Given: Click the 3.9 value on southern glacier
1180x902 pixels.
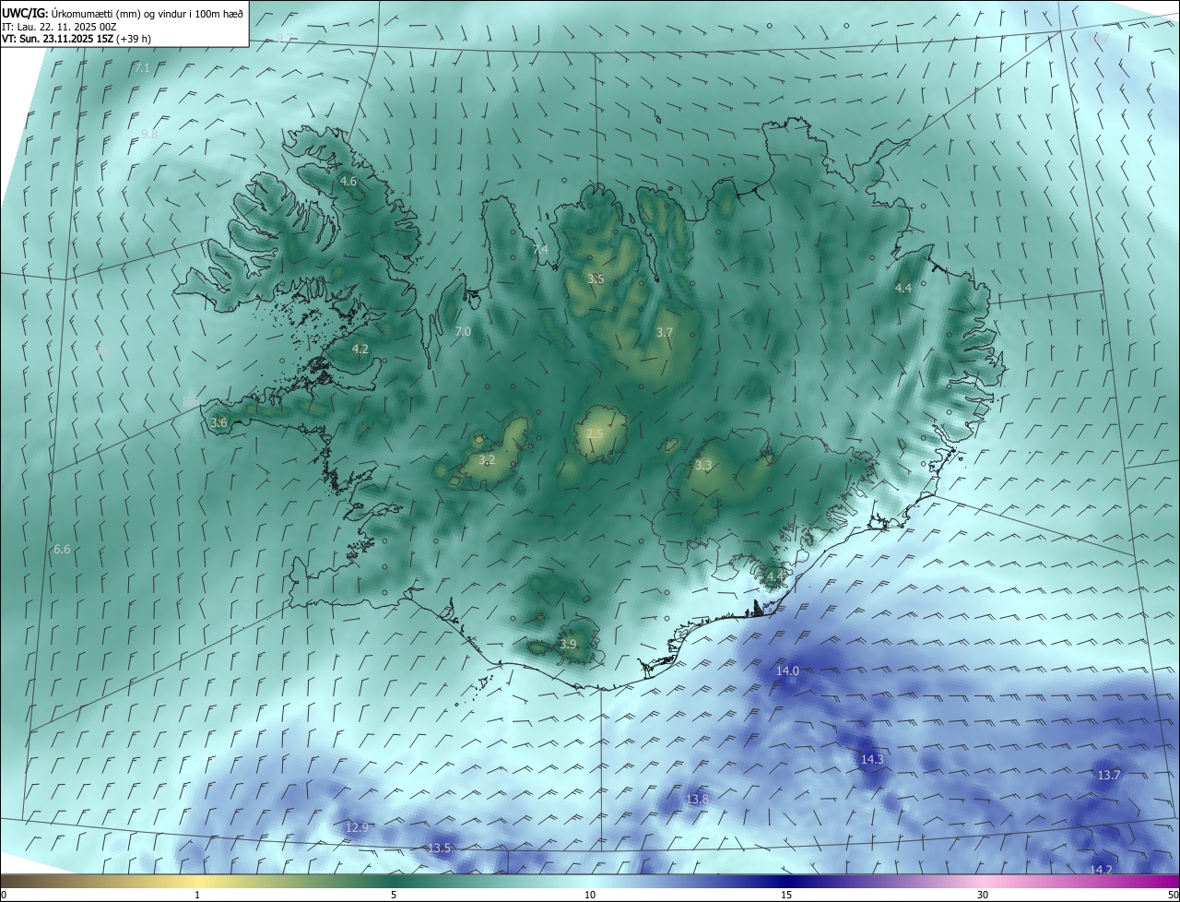Looking at the screenshot, I should click(x=568, y=645).
